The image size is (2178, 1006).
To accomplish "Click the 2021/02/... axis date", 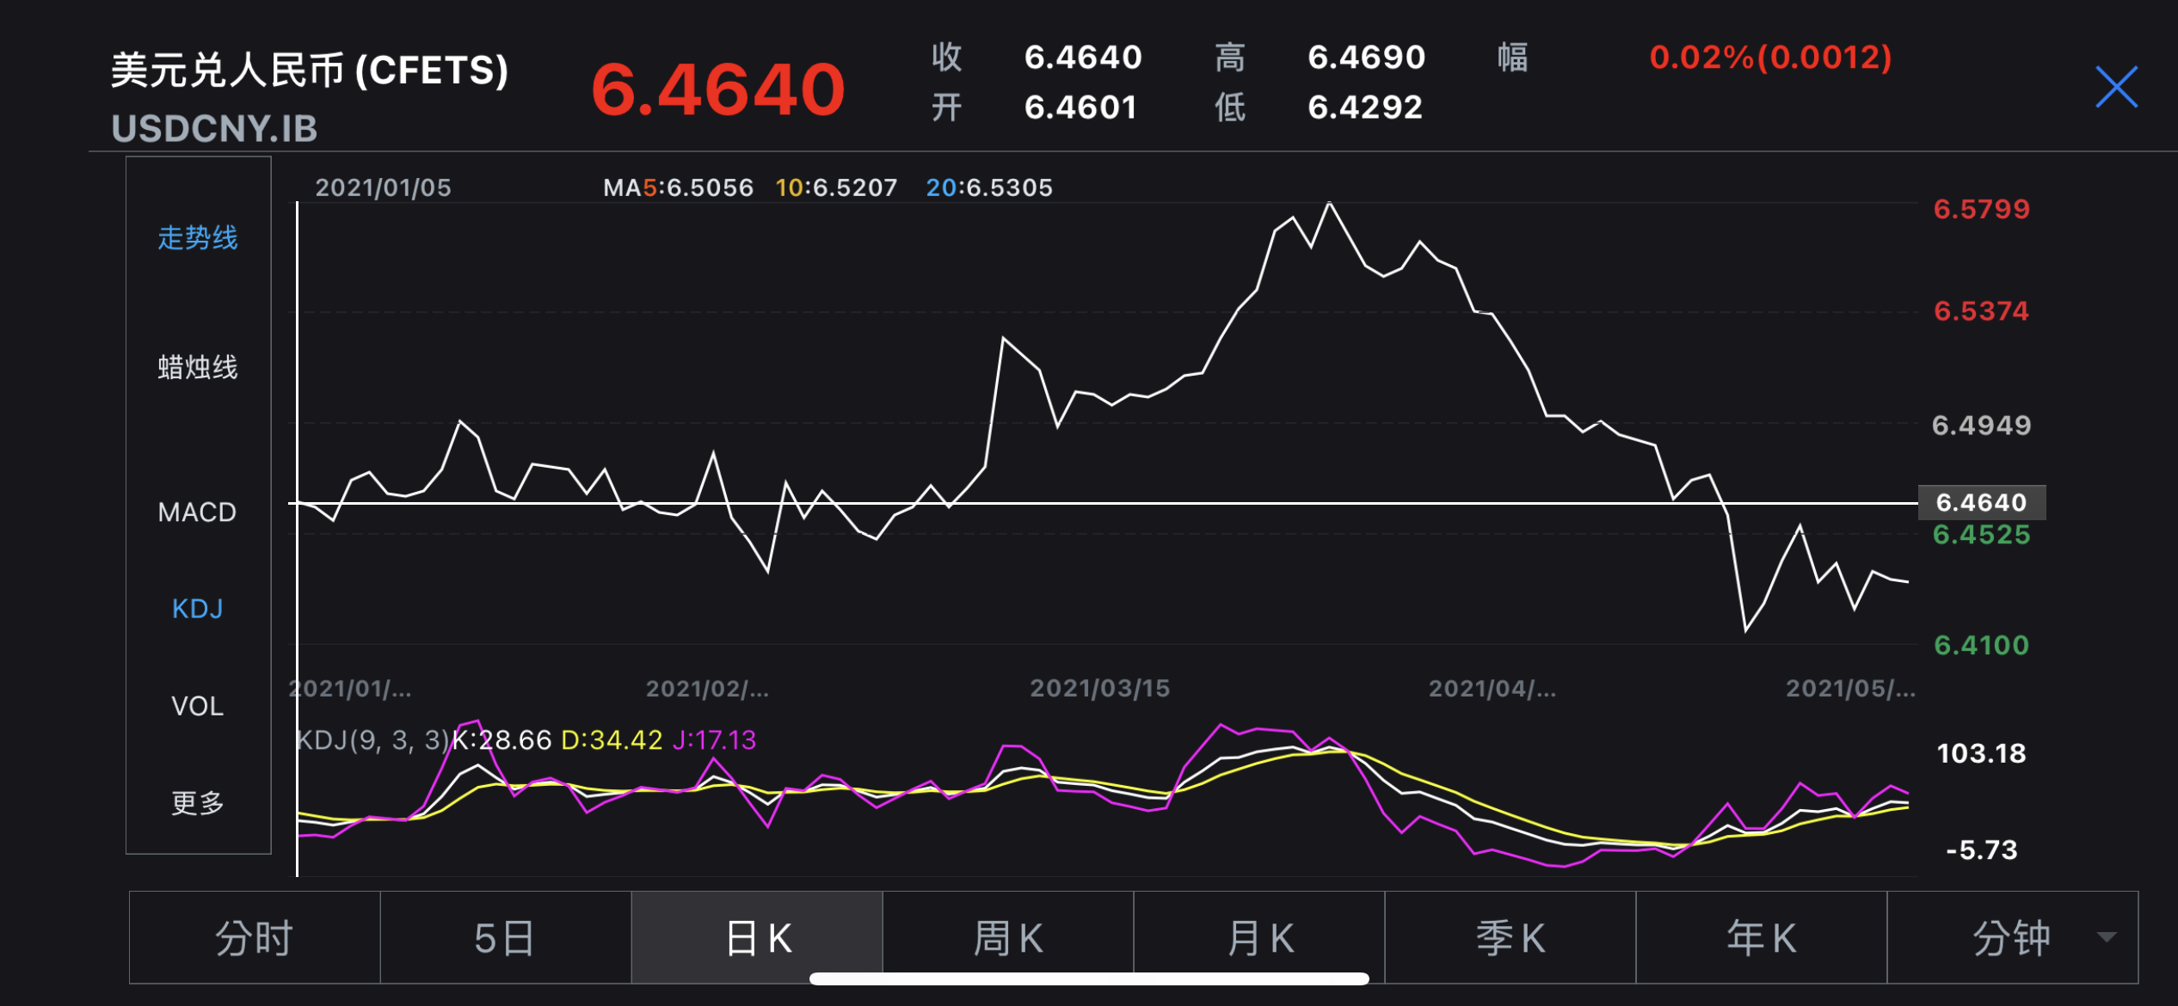I will coord(707,688).
